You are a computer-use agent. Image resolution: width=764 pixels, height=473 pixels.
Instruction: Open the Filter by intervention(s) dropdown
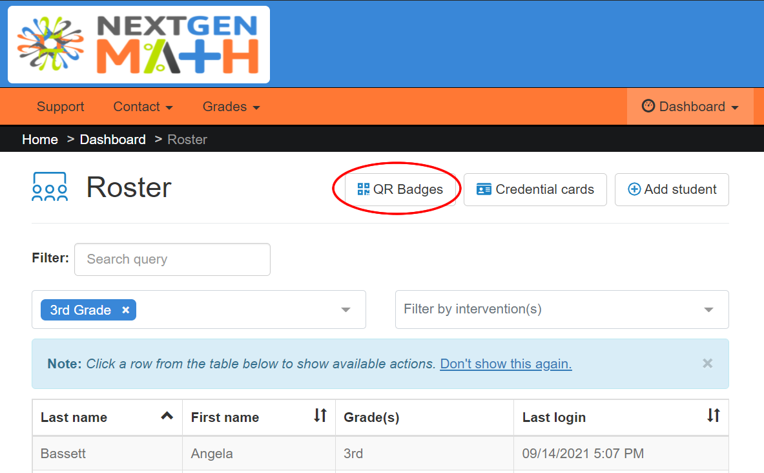562,310
